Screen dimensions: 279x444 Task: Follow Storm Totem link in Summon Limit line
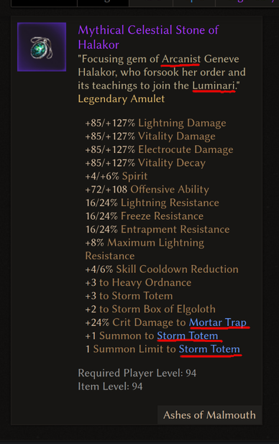click(x=209, y=349)
